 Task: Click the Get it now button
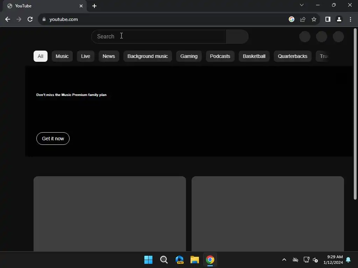[53, 139]
